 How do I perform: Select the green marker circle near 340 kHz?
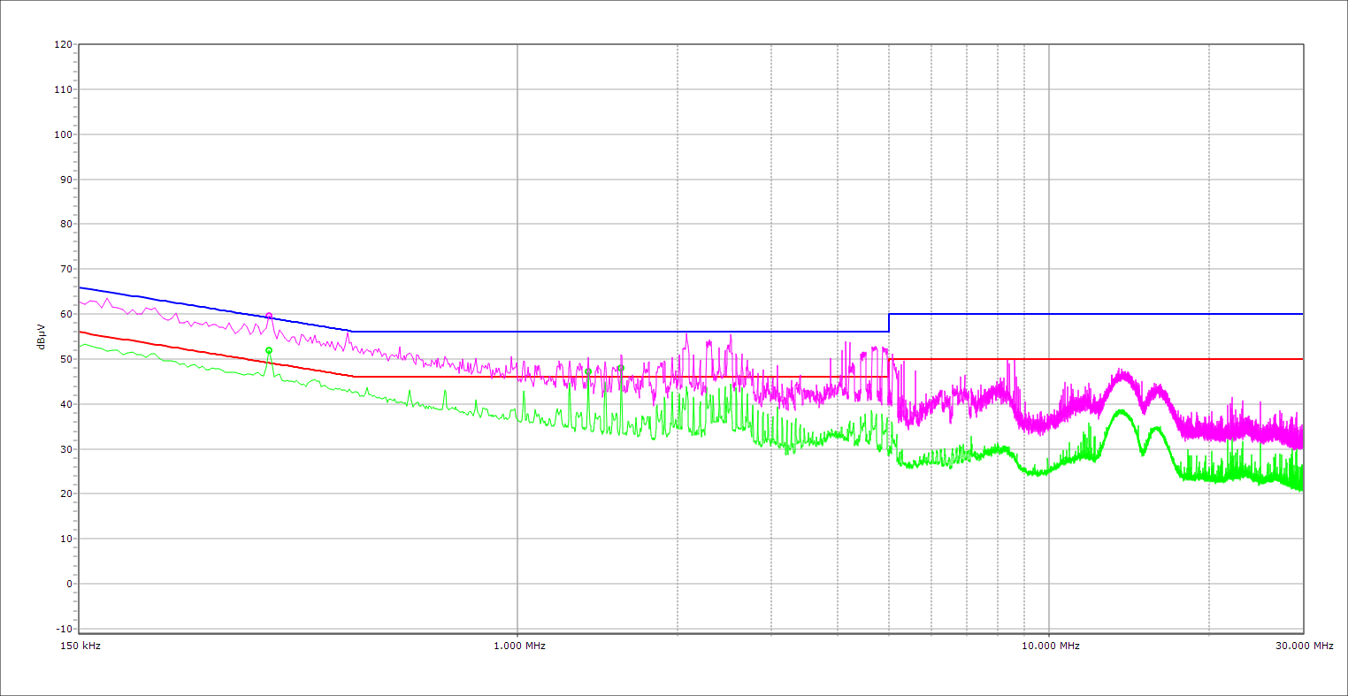(269, 350)
